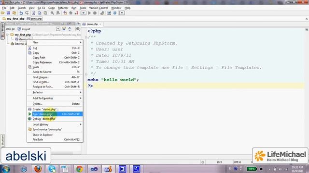Screen dimensions: 309x173
Task: Select Synchronize 'demo.php' entry
Action: [x=55, y=129]
